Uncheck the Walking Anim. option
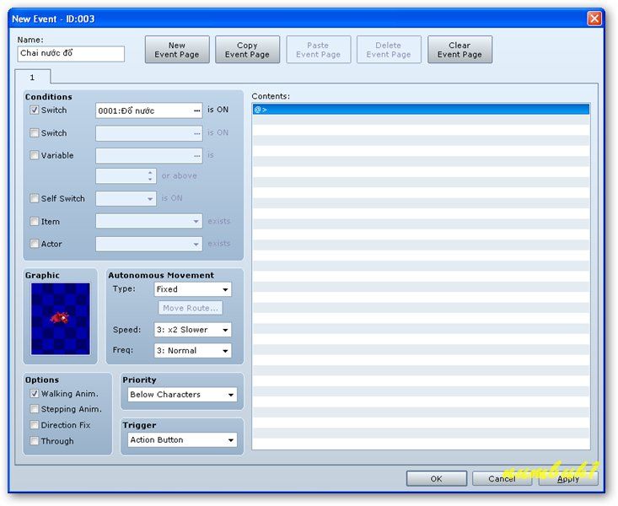The height and width of the screenshot is (506, 618). tap(35, 394)
